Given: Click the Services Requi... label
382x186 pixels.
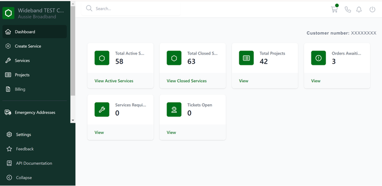Looking at the screenshot, I should 131,105.
